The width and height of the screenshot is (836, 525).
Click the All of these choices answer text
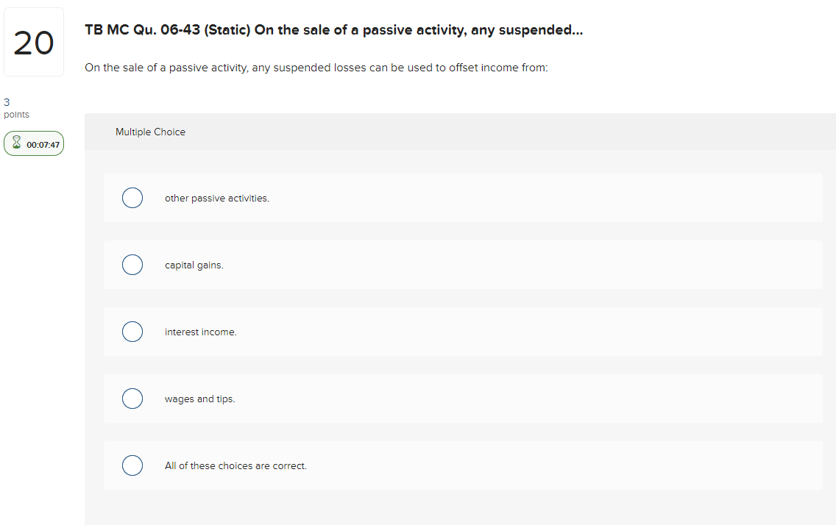click(235, 465)
